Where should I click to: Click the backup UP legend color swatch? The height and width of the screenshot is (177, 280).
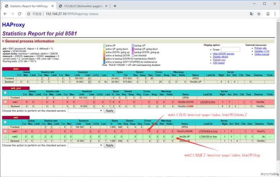tap(133, 45)
